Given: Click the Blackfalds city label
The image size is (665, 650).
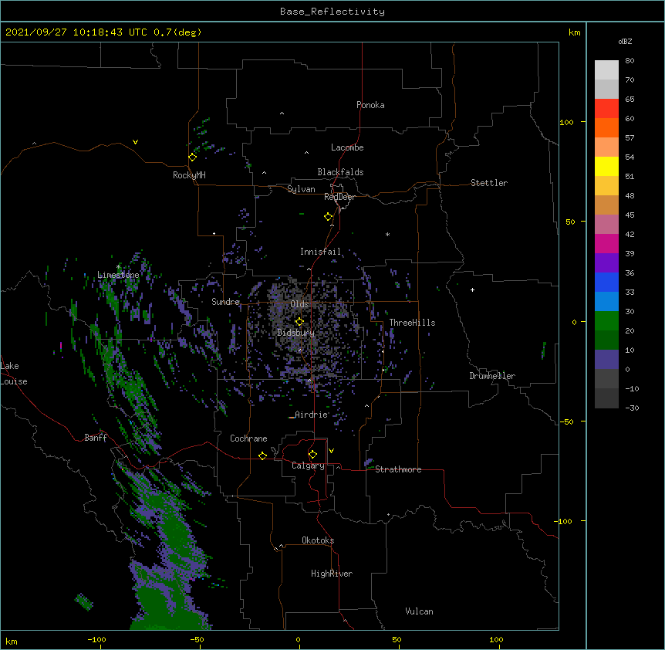Looking at the screenshot, I should pos(340,172).
